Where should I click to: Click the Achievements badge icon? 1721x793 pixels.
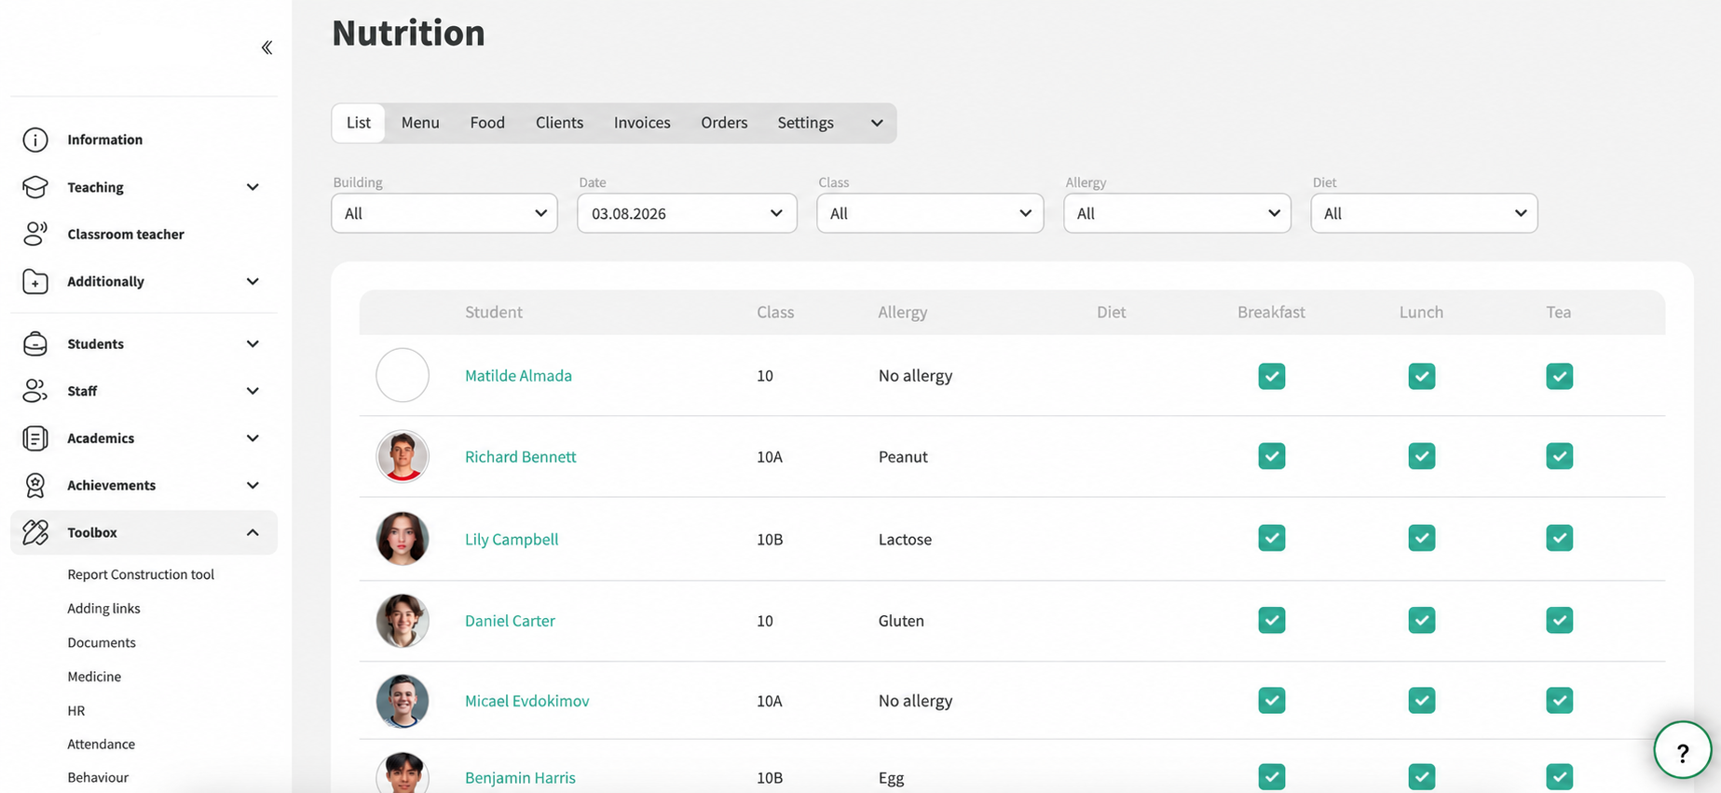click(35, 485)
